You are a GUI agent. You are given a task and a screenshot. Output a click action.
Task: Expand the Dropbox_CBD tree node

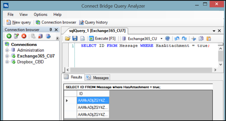[x=7, y=62]
